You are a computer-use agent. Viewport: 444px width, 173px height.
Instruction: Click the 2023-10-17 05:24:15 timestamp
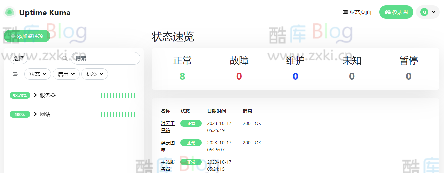pos(219,165)
